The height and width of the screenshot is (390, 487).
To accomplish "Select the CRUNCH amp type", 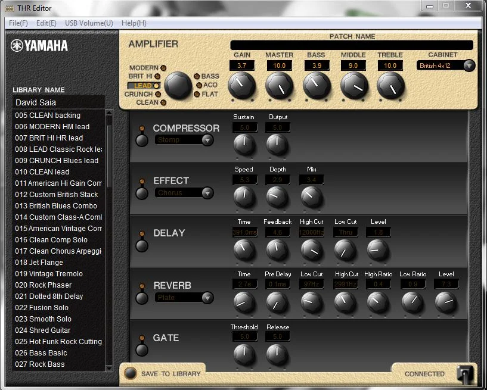I will pyautogui.click(x=142, y=94).
